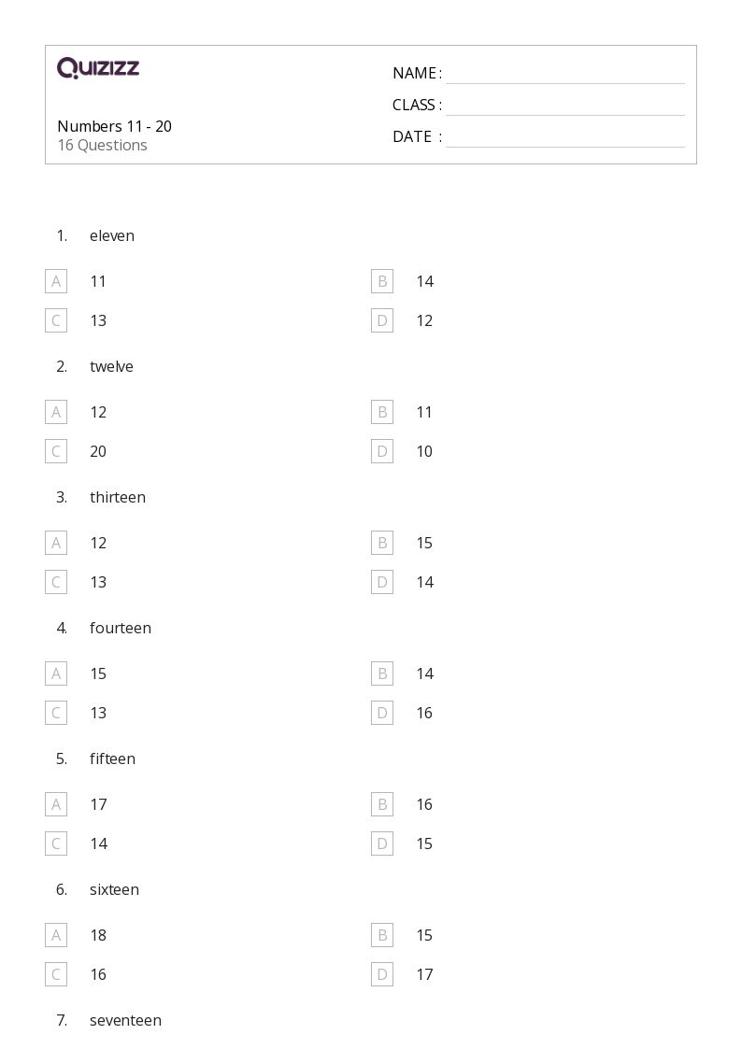Mark option B under question 1

[x=382, y=281]
